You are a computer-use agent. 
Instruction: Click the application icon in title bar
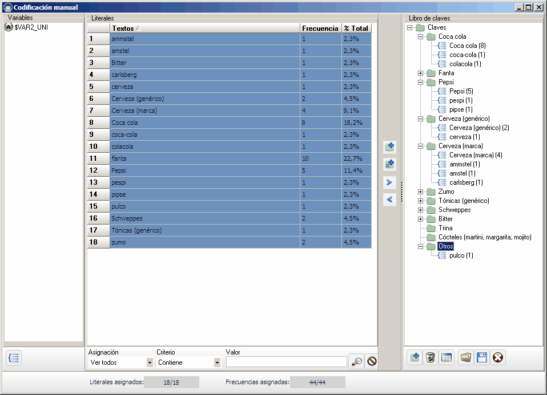tap(7, 7)
